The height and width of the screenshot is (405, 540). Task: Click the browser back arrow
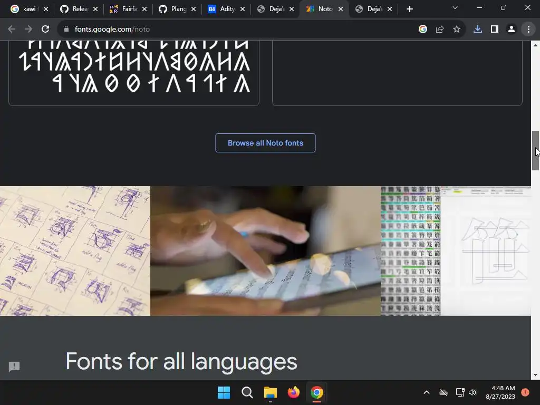point(12,30)
